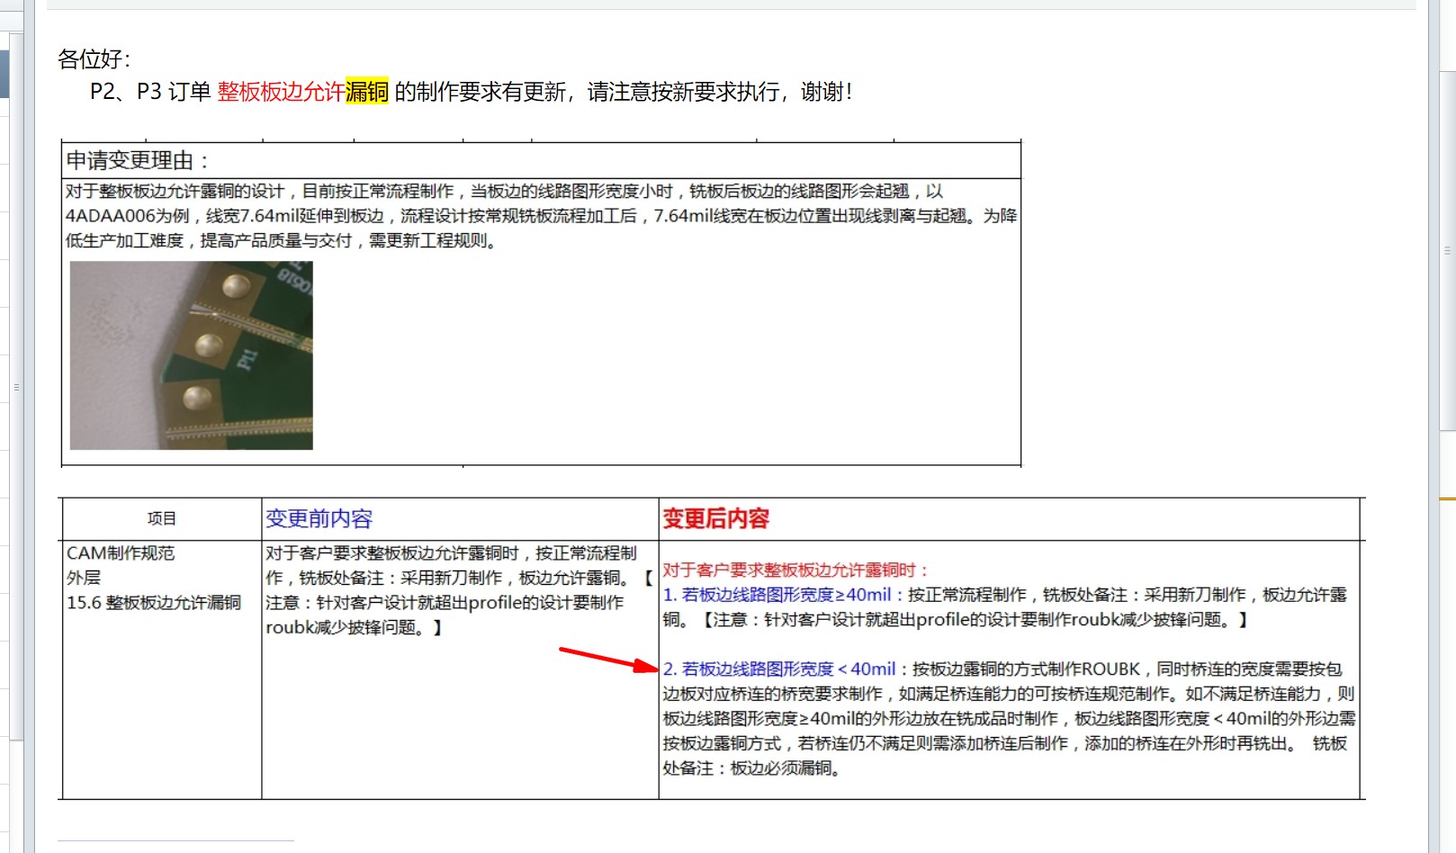This screenshot has width=1456, height=853.
Task: Click "请注意按新要求执行，谢谢!" in the notice line
Action: click(720, 92)
